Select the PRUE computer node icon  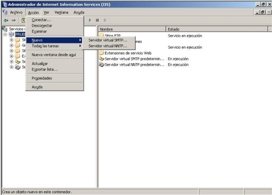pos(11,34)
